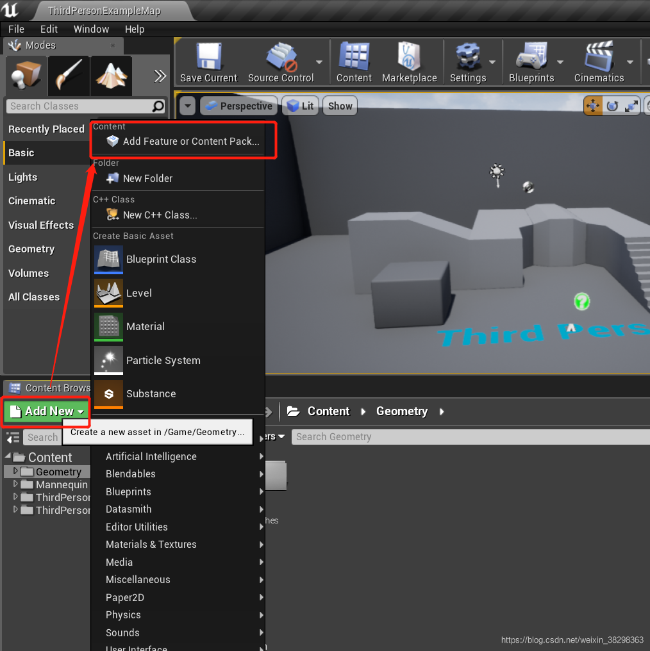The height and width of the screenshot is (651, 650).
Task: Click the Show viewport button
Action: coord(340,106)
